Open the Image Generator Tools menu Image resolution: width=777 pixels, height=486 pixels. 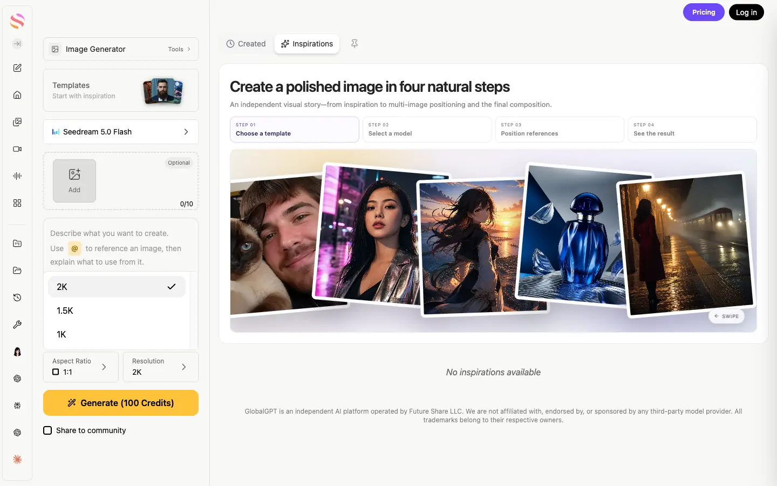point(121,49)
